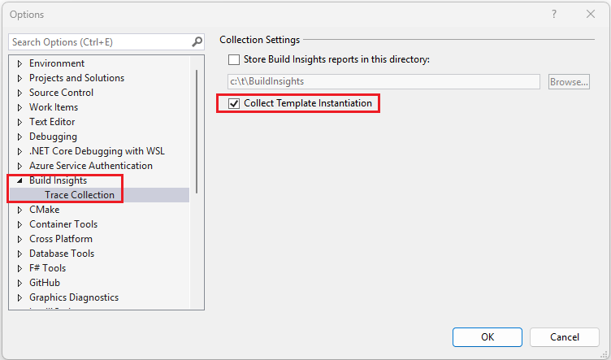Expand the CMake arrow
The image size is (611, 360).
[x=19, y=210]
